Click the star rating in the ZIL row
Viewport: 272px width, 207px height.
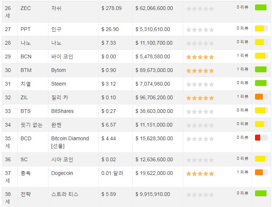point(200,98)
